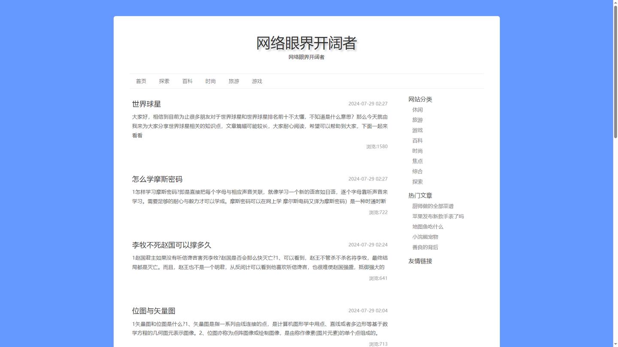This screenshot has width=618, height=347.
Task: Open the 首页 navigation tab
Action: click(x=141, y=81)
